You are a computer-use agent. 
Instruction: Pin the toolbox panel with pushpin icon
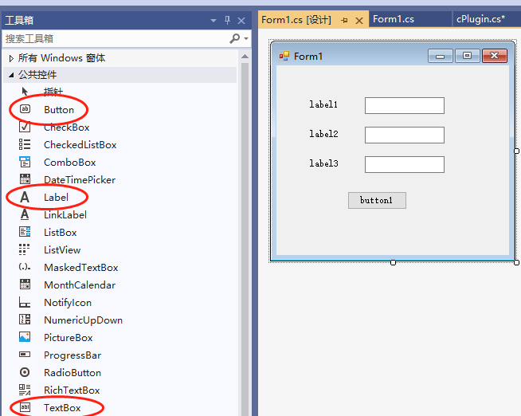click(x=227, y=20)
